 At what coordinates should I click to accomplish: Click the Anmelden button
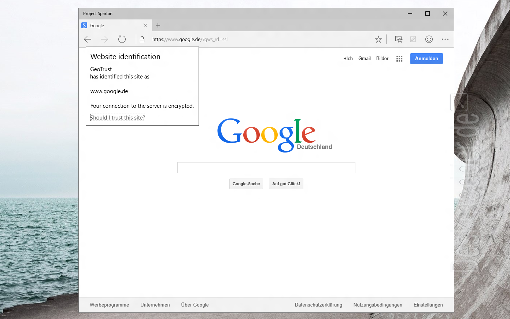tap(426, 59)
